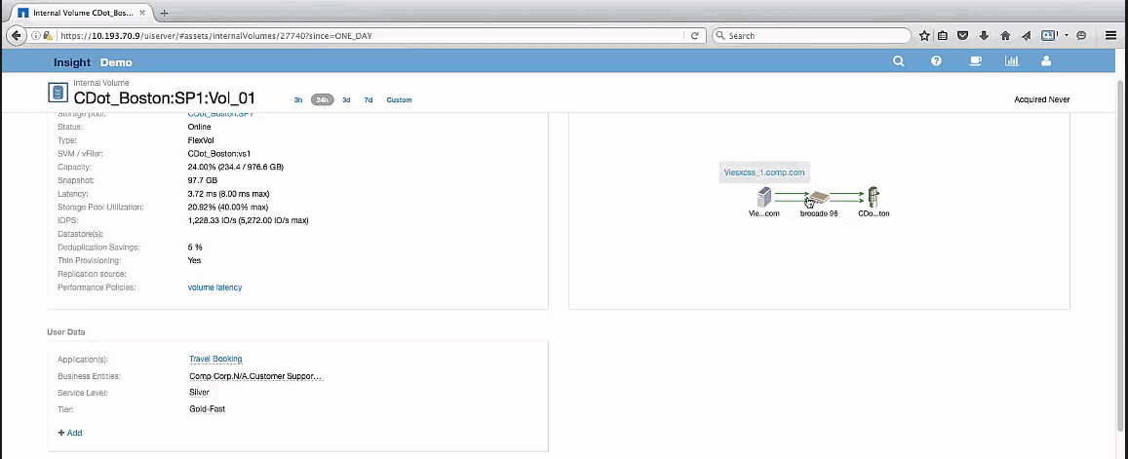Open Insight search magnifier icon
1128x459 pixels.
(x=899, y=61)
